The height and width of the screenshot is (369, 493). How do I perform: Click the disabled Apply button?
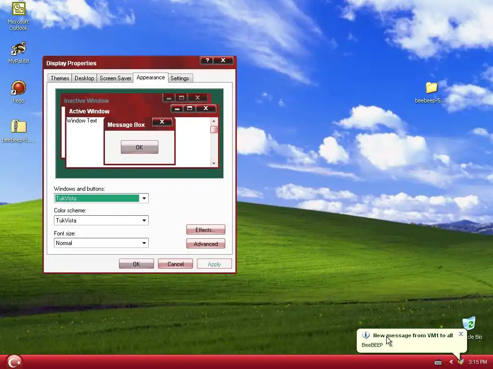click(x=214, y=264)
